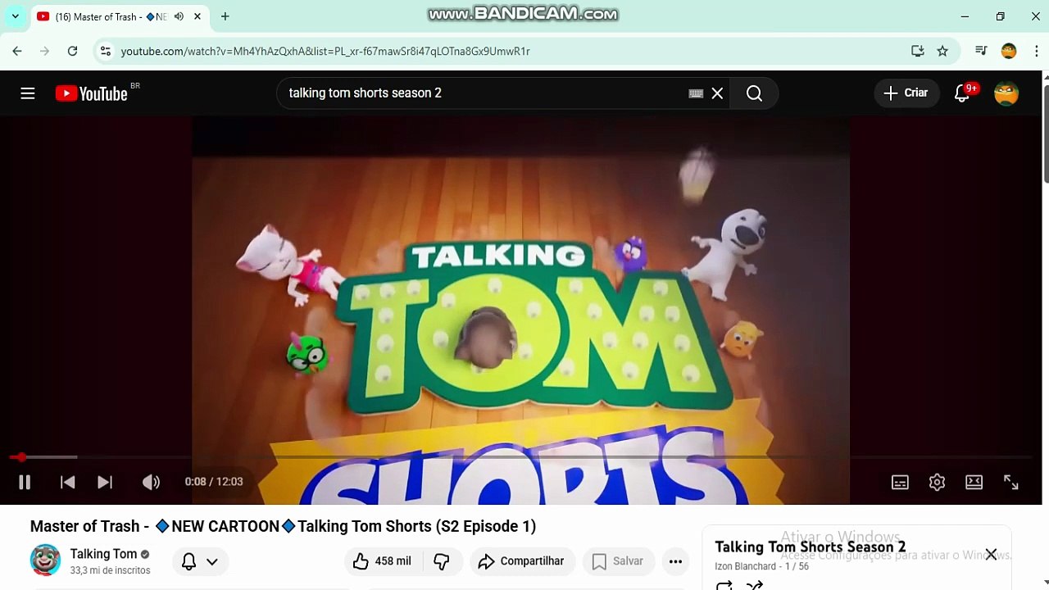1049x590 pixels.
Task: Share the video via Compartilhar
Action: [521, 561]
